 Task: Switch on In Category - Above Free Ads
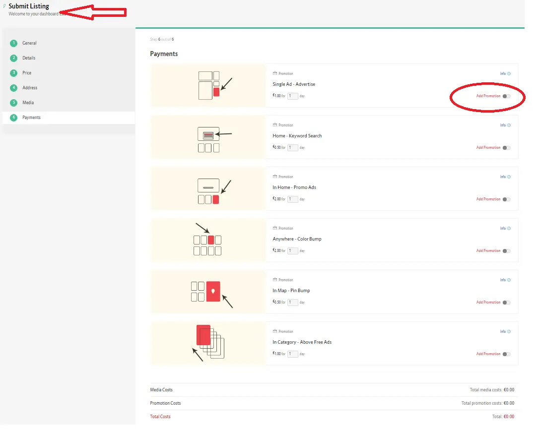pos(506,354)
